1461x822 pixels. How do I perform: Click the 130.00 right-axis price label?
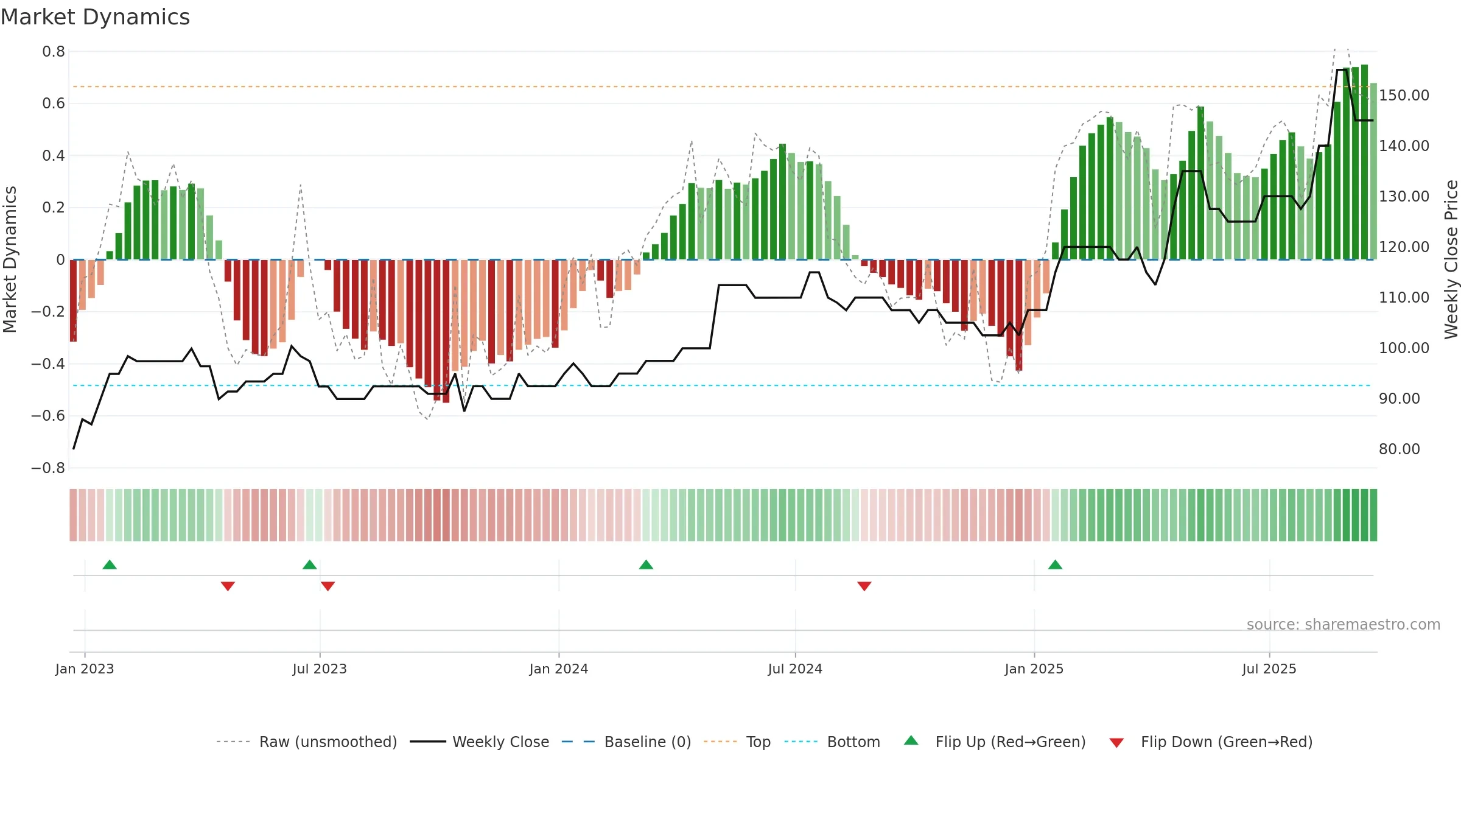(x=1404, y=196)
